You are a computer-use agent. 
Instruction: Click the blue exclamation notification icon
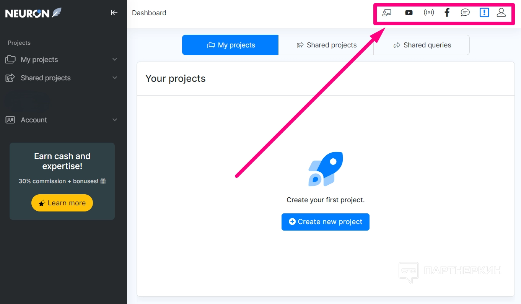coord(484,13)
